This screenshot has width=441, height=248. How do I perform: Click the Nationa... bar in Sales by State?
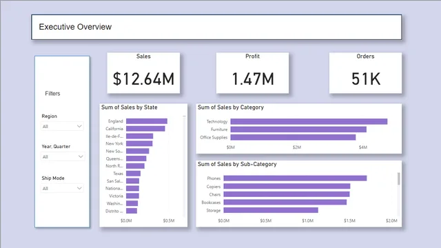[x=133, y=188]
